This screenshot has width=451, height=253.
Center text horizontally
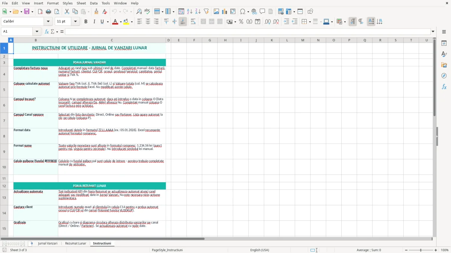point(148,22)
